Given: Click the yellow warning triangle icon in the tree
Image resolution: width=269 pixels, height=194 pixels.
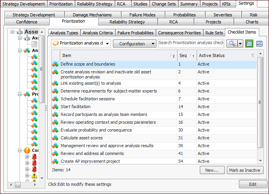Looking at the screenshot, I should [34, 176].
